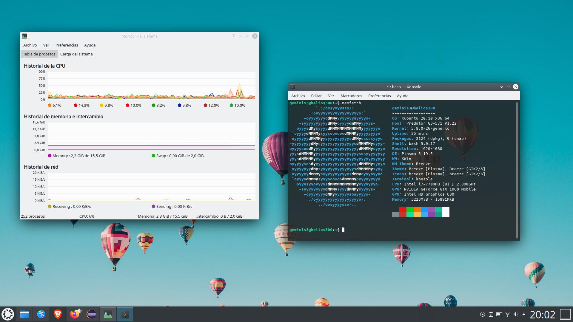The height and width of the screenshot is (322, 573).
Task: Open media player tray indicator
Action: point(483,314)
